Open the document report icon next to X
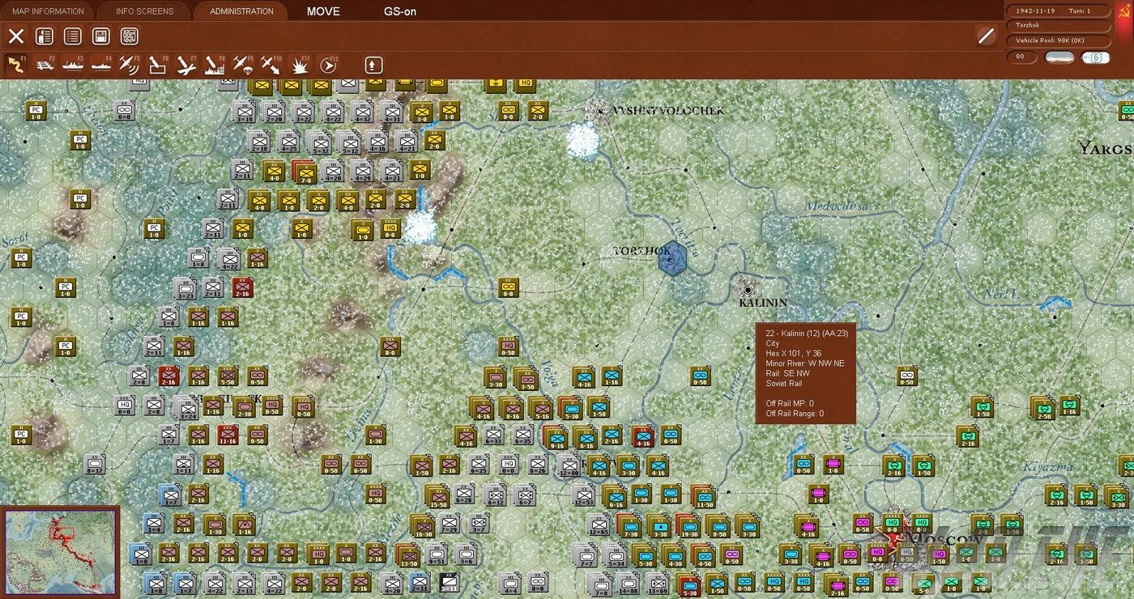 pyautogui.click(x=44, y=36)
